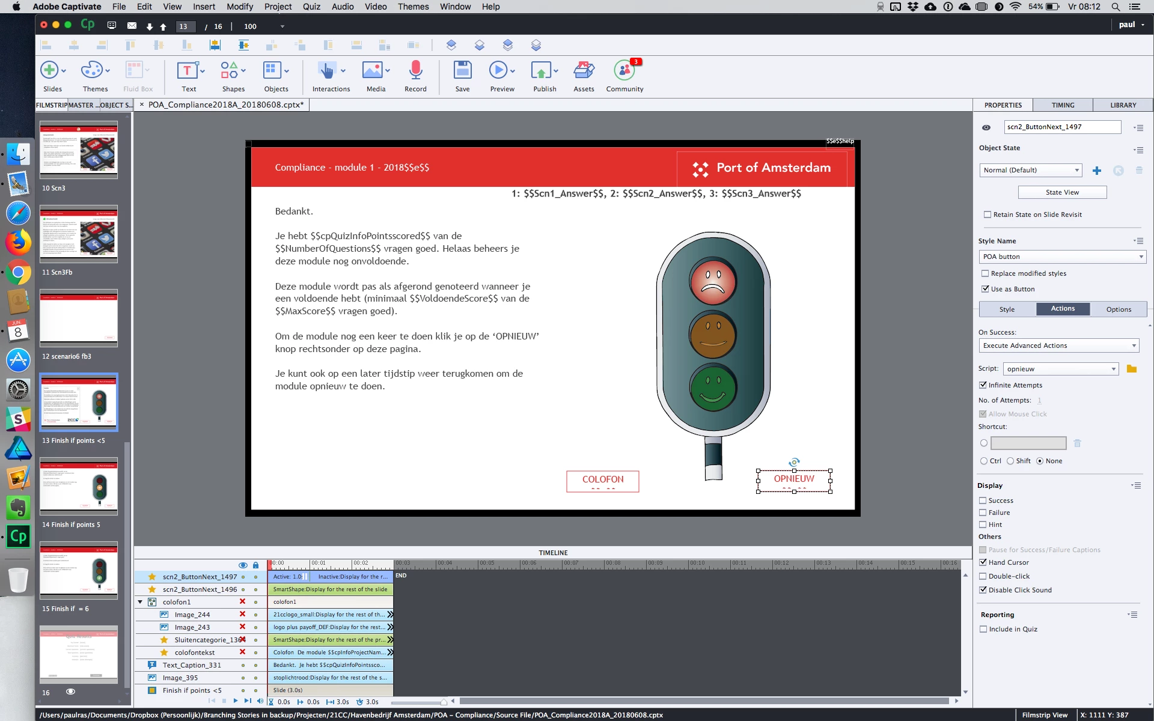Screen dimensions: 1154x721
Task: Open the On Success action dropdown
Action: 1059,345
